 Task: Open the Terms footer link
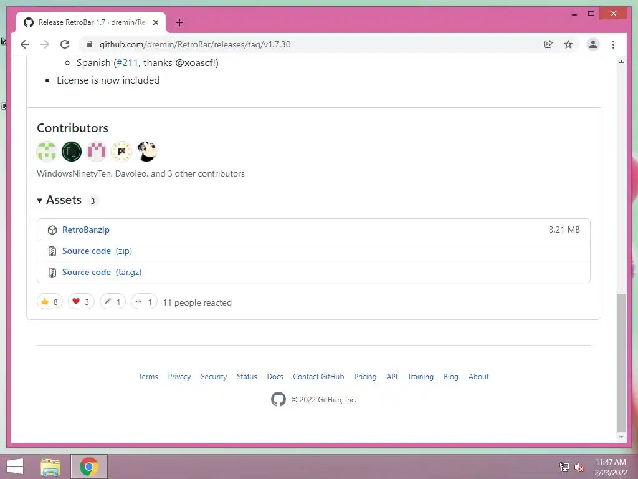click(x=148, y=377)
